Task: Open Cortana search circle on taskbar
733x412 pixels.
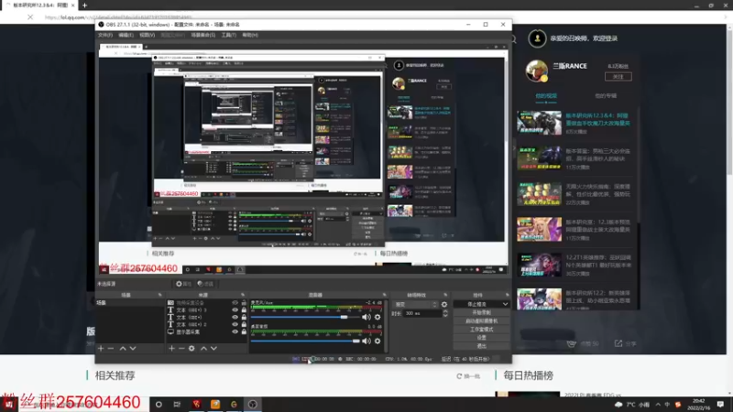Action: 159,405
